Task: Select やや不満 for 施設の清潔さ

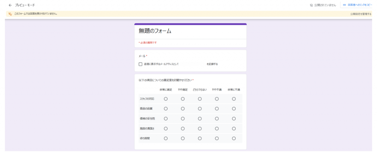Action: [217, 129]
